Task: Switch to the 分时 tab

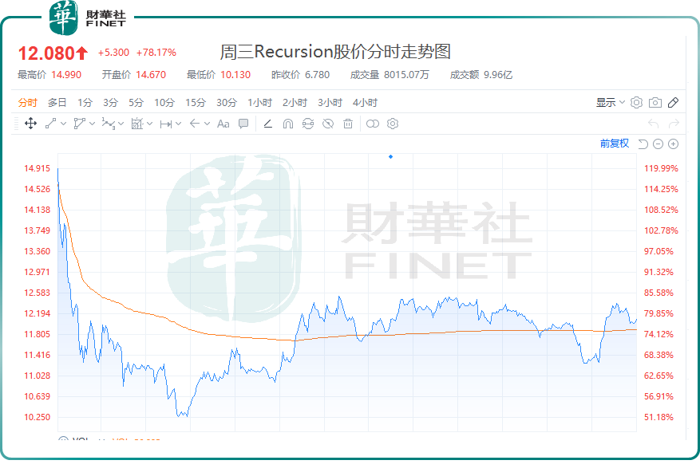Action: tap(27, 103)
